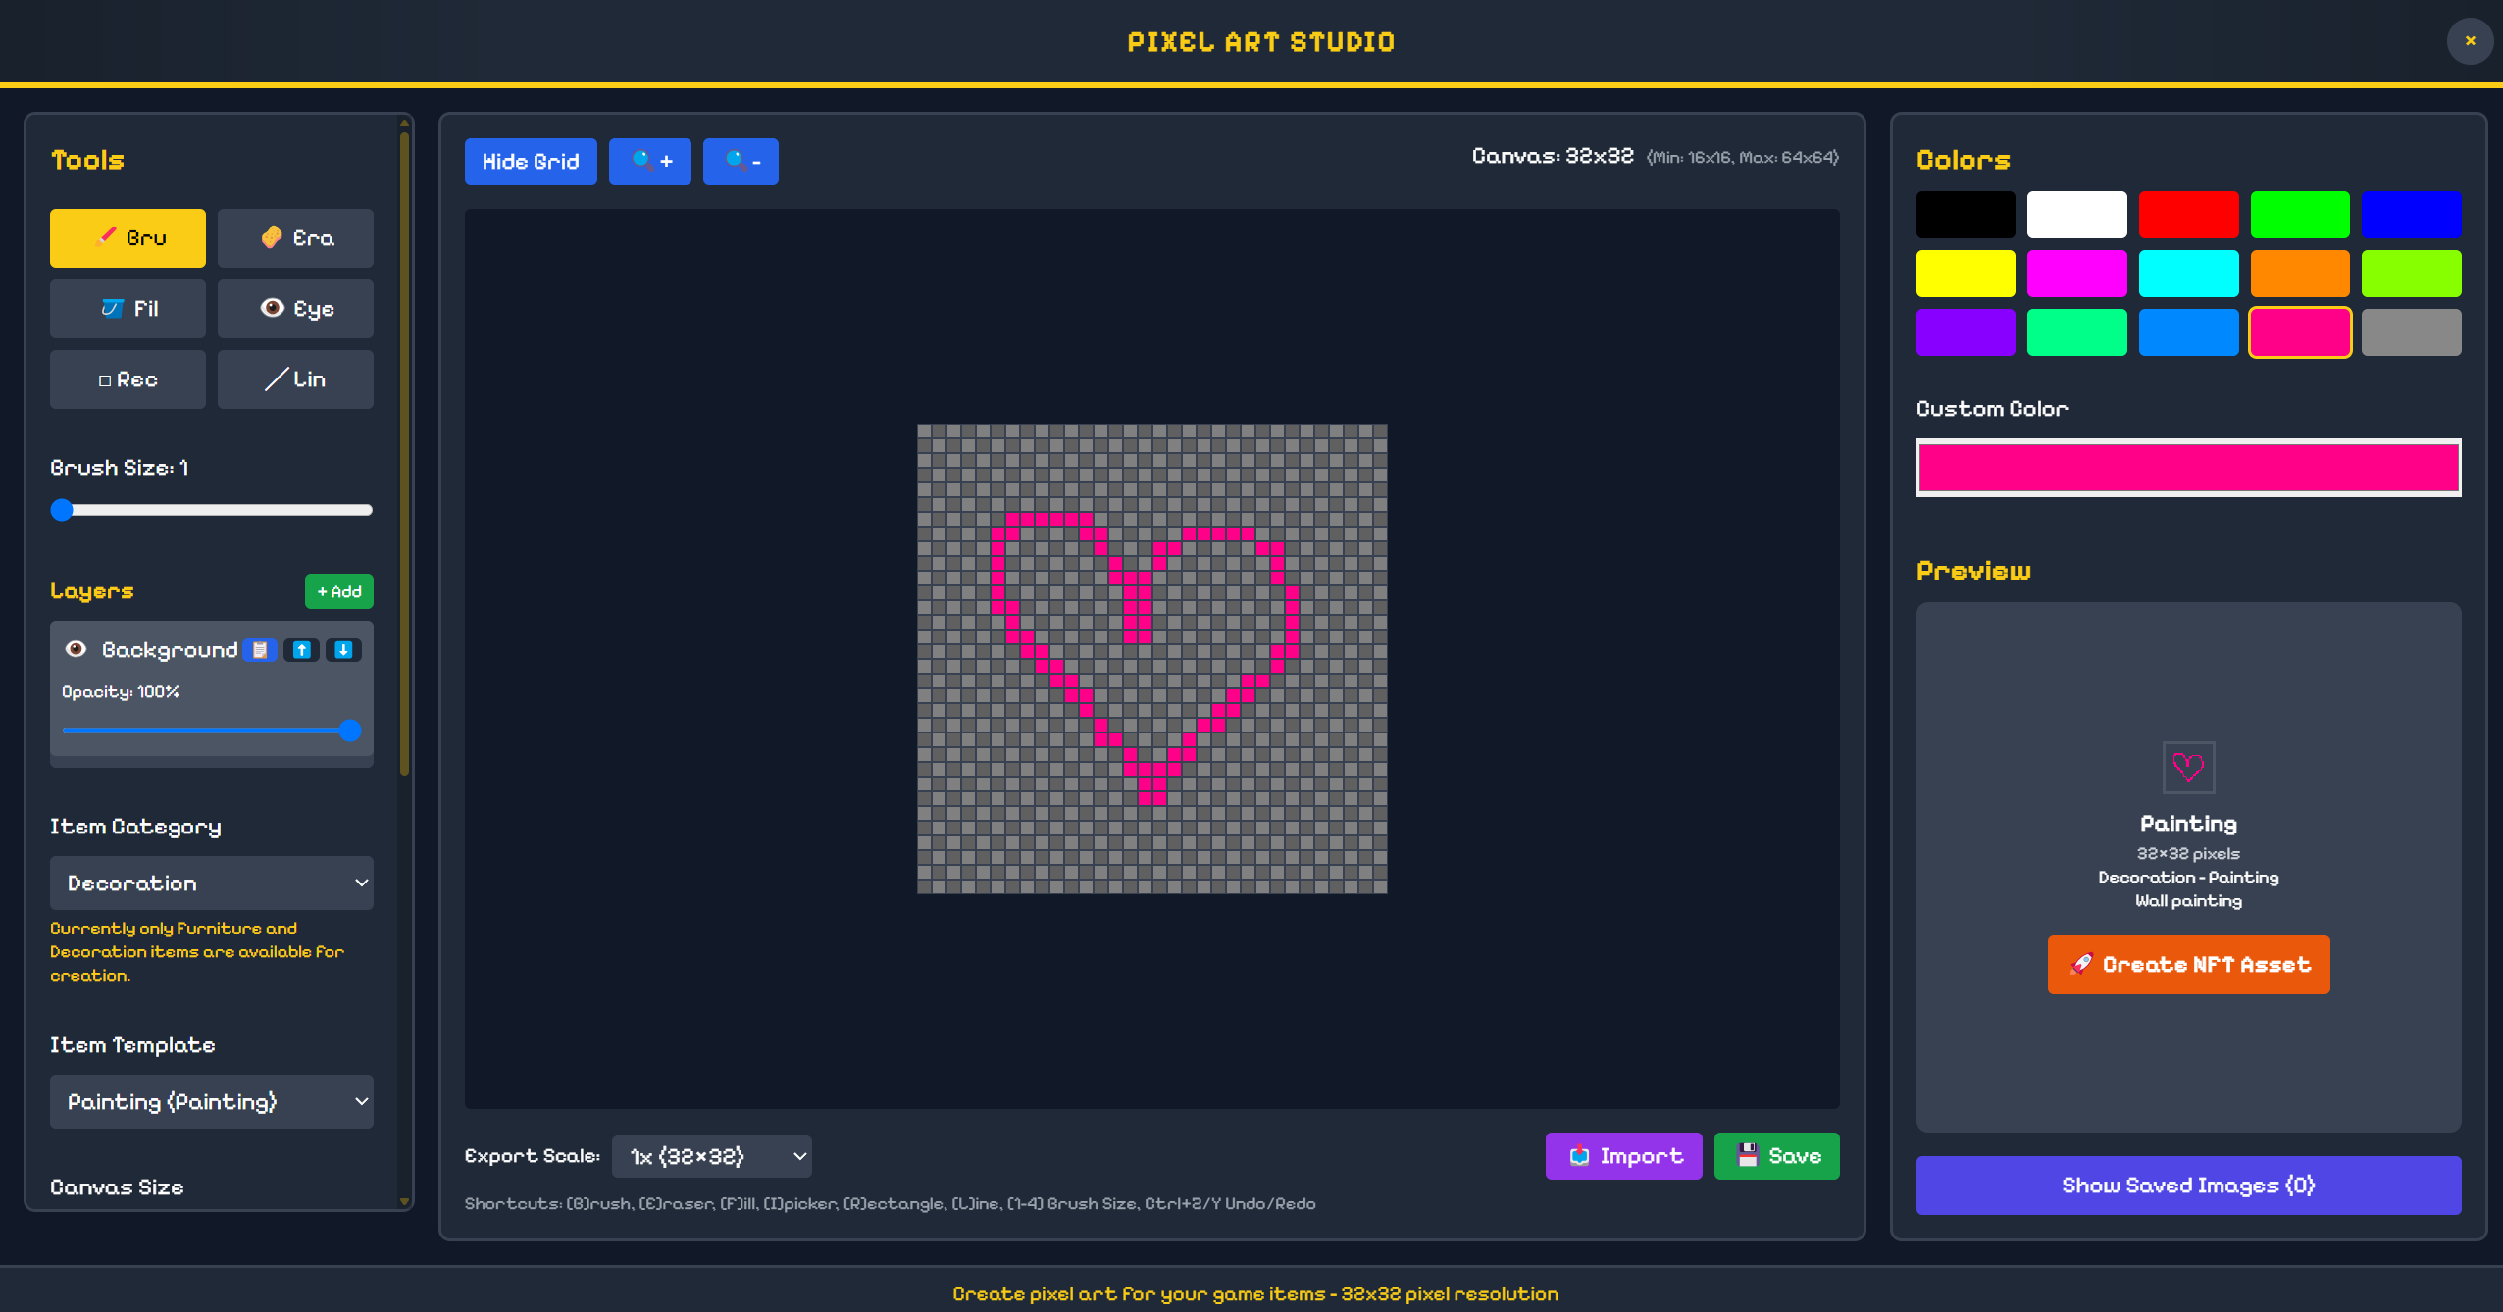Hide the canvas grid
Image resolution: width=2503 pixels, height=1312 pixels.
click(531, 162)
